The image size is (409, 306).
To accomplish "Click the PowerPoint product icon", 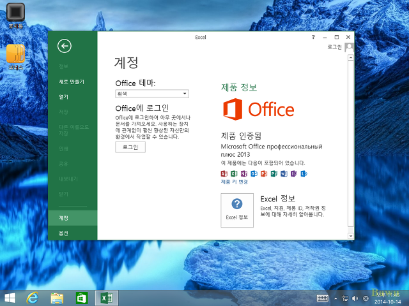I will pyautogui.click(x=264, y=173).
